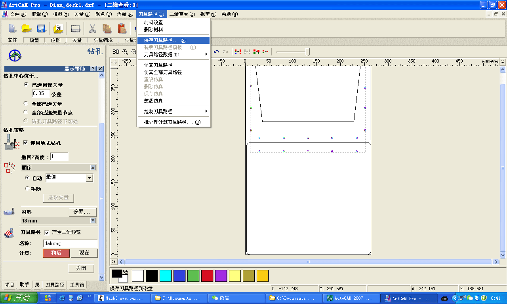
Task: Pick the red color swatch
Action: [207, 276]
